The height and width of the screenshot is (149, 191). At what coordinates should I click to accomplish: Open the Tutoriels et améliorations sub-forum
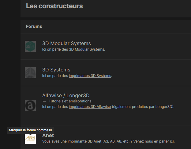[x=70, y=101]
